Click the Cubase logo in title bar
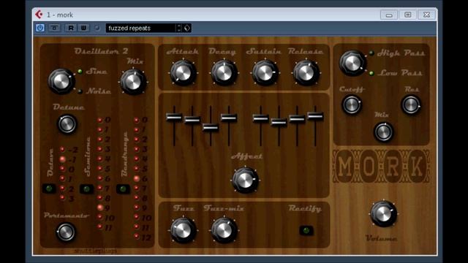468x263 pixels. point(39,15)
